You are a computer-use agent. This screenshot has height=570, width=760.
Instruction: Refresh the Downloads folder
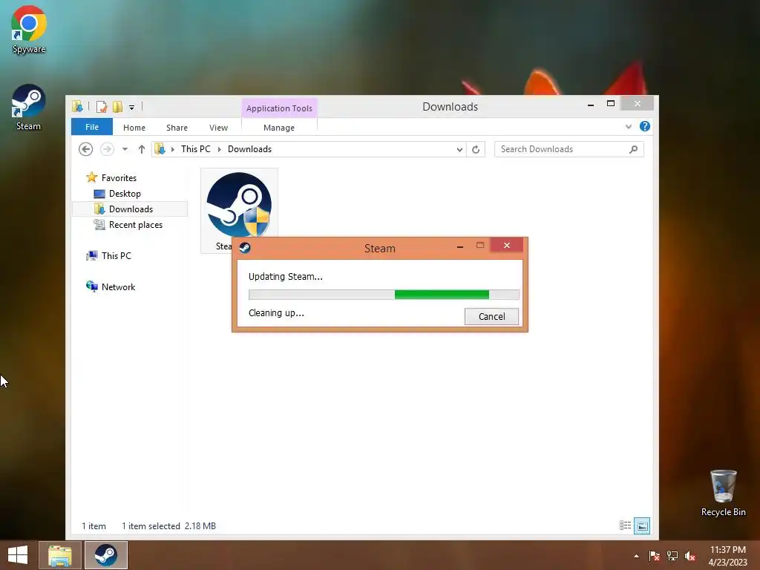pyautogui.click(x=476, y=149)
